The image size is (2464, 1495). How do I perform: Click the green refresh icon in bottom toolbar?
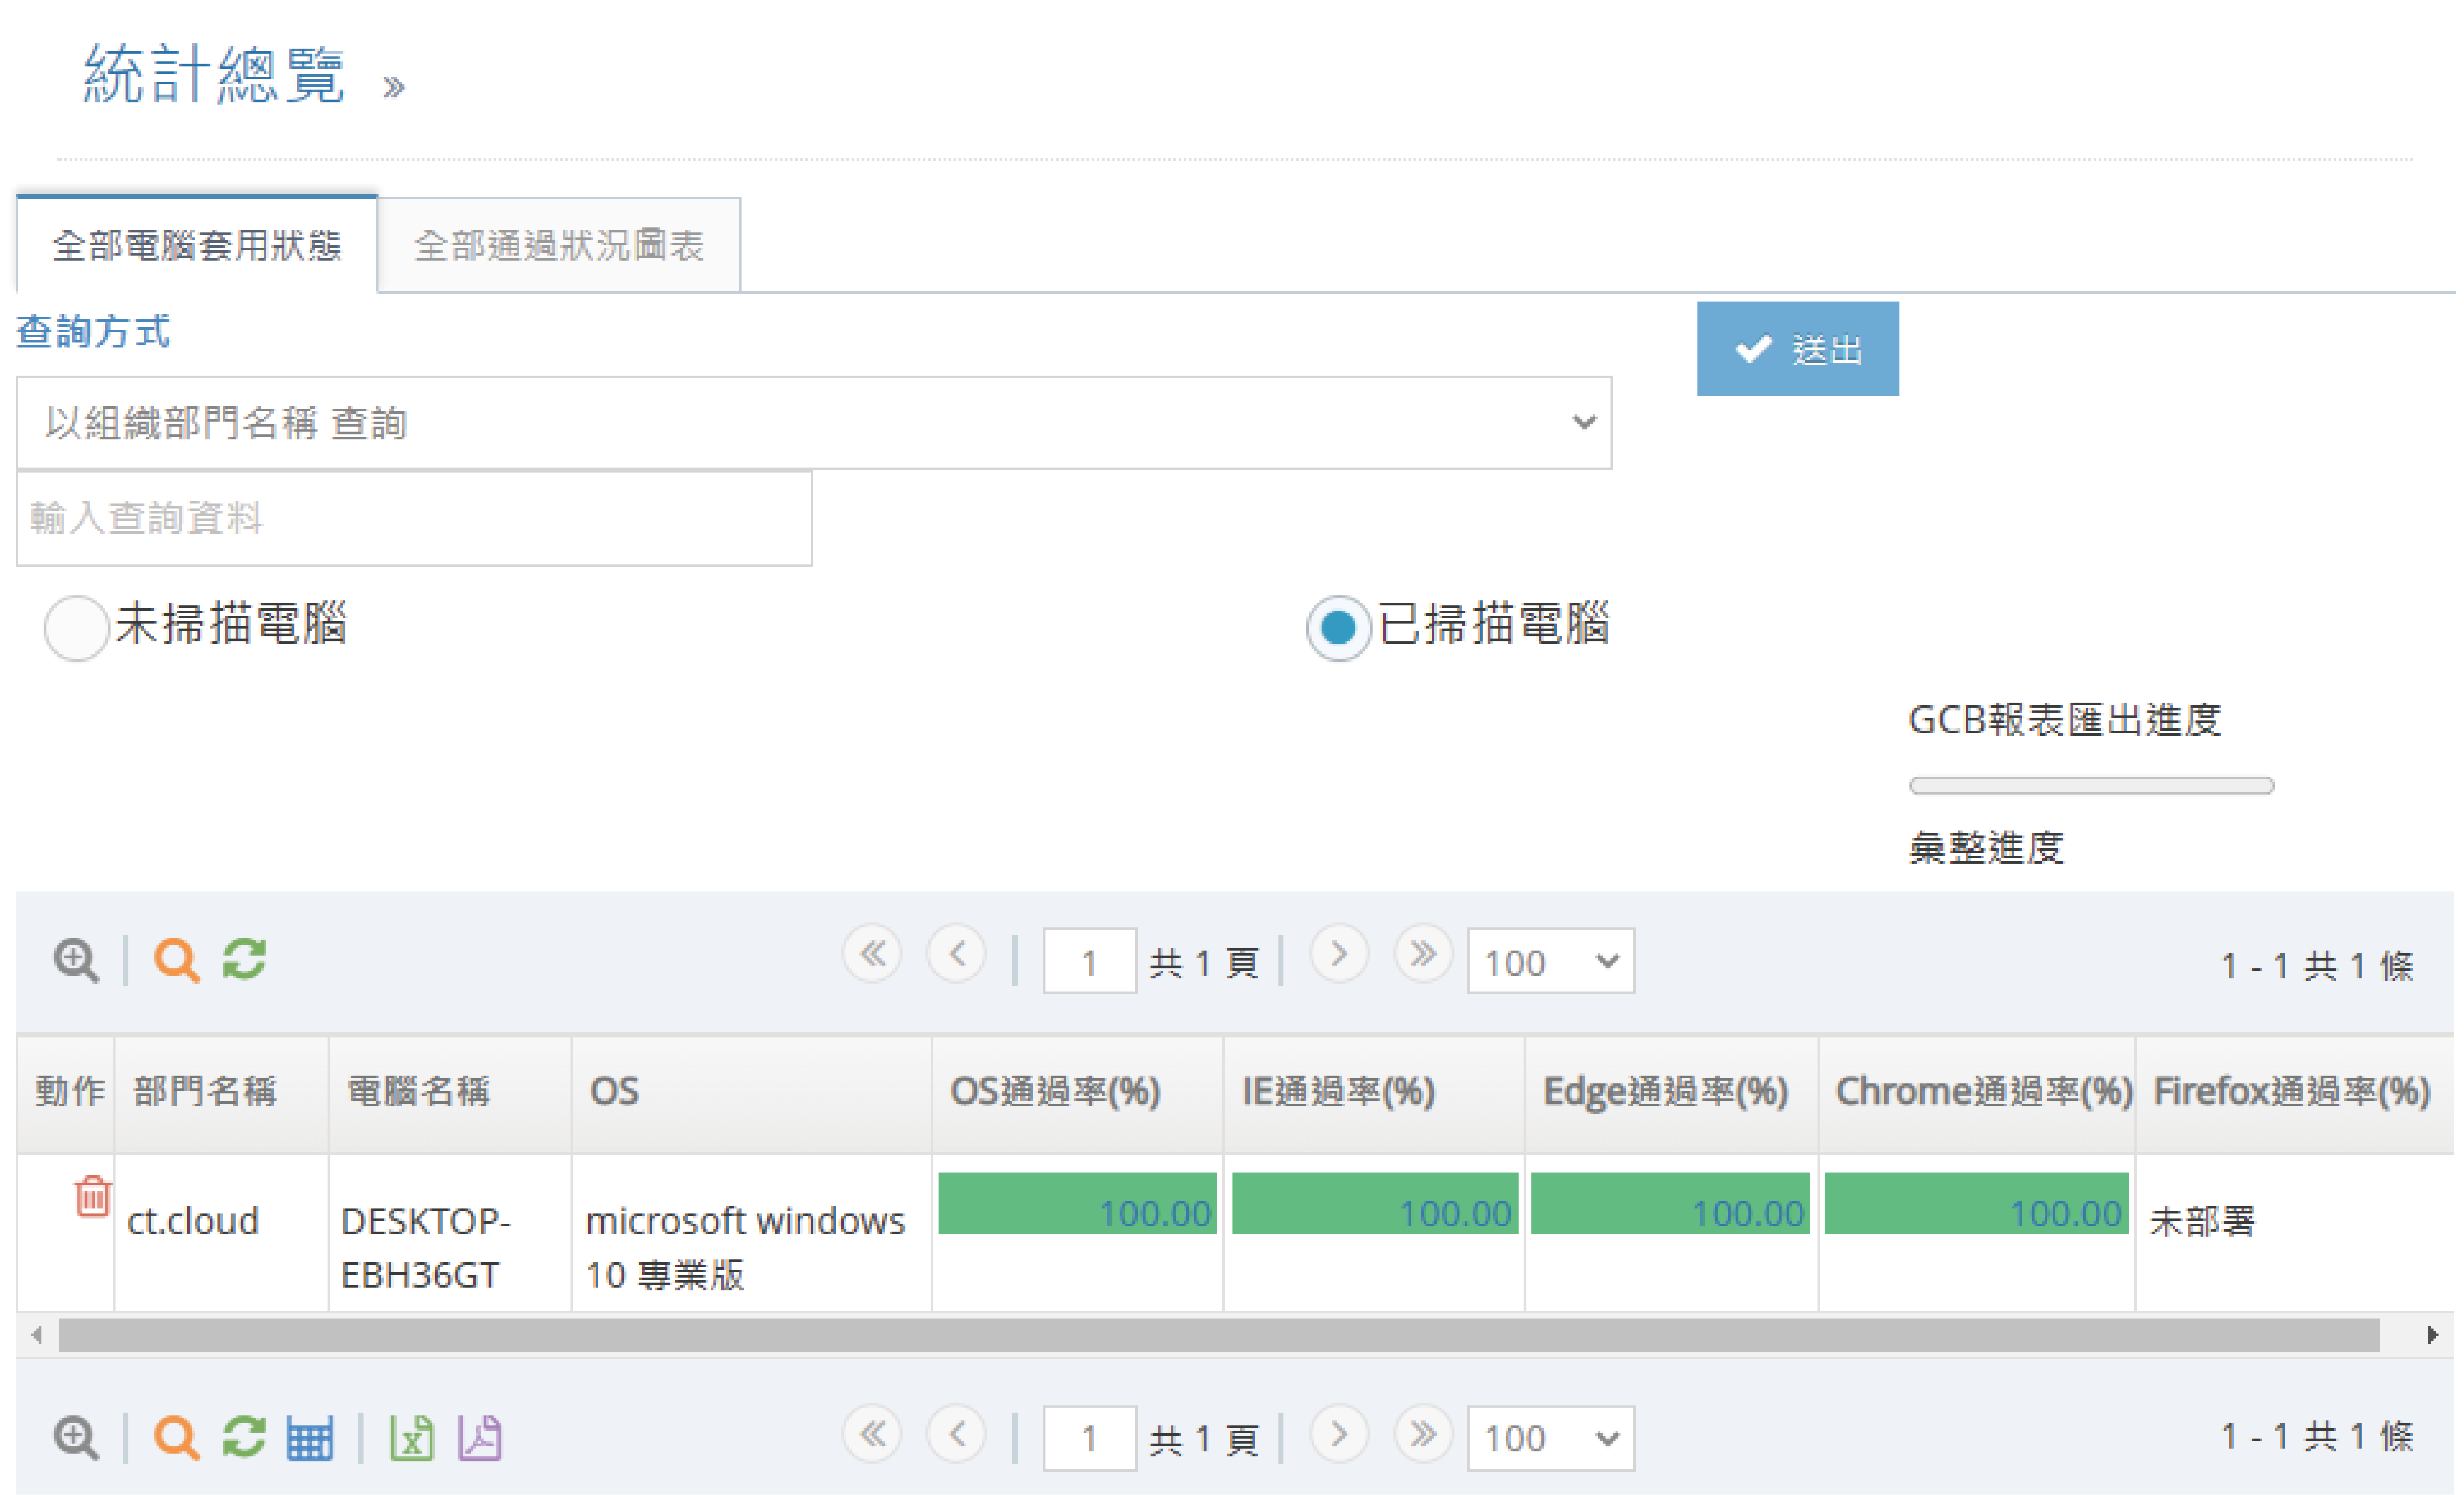[244, 1436]
